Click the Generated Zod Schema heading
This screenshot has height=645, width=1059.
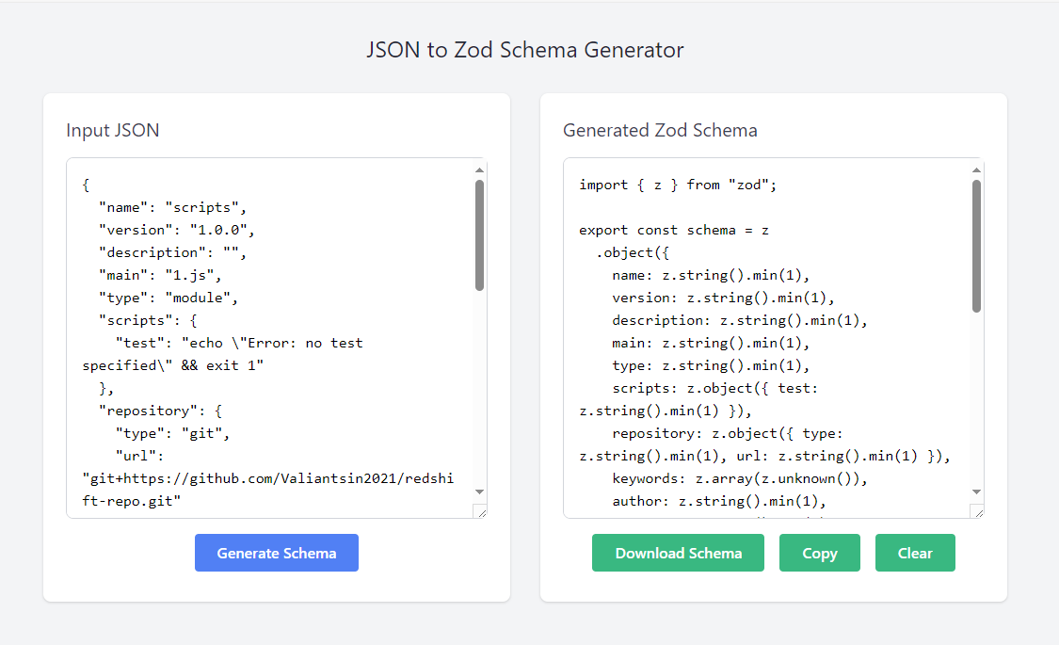(660, 130)
